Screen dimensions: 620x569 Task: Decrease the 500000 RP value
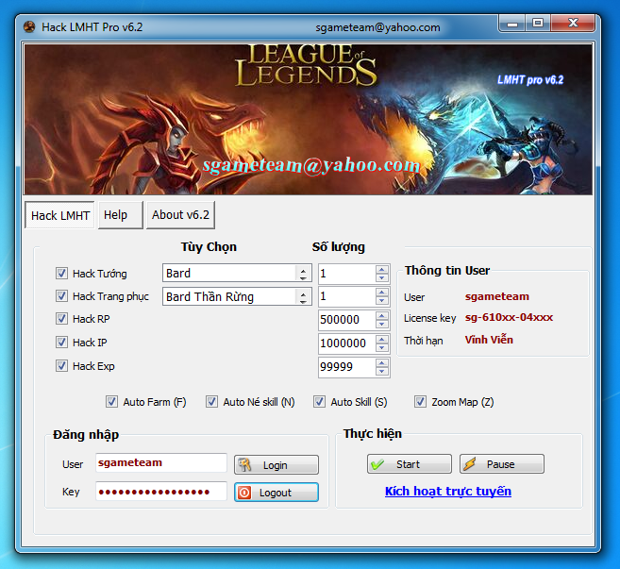pos(382,324)
